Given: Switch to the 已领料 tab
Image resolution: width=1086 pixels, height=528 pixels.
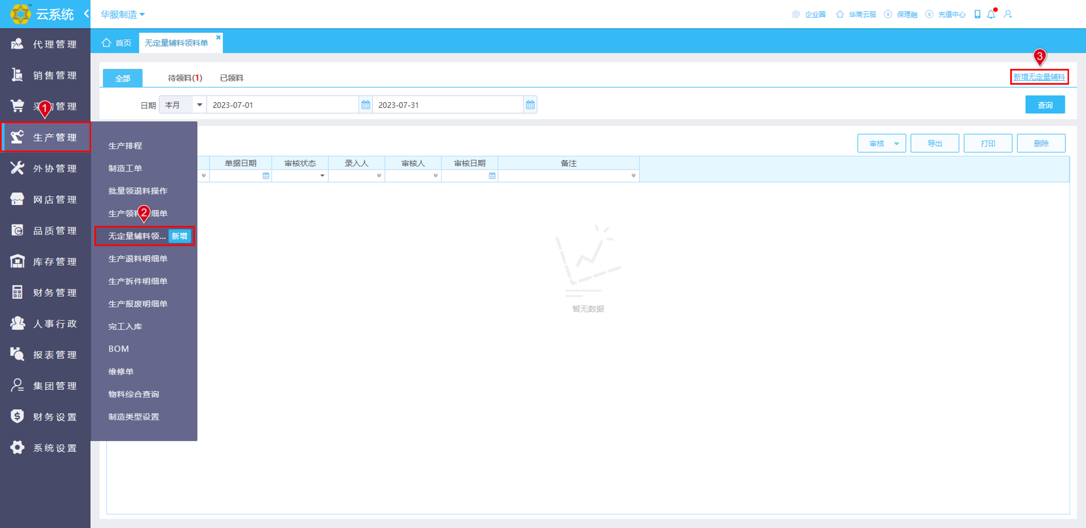Looking at the screenshot, I should coord(232,78).
